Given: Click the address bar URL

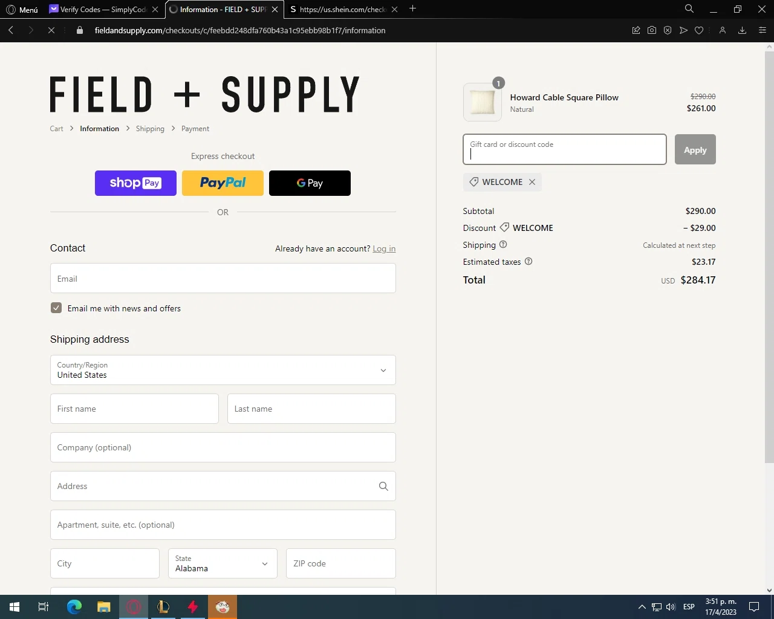Looking at the screenshot, I should pos(240,30).
